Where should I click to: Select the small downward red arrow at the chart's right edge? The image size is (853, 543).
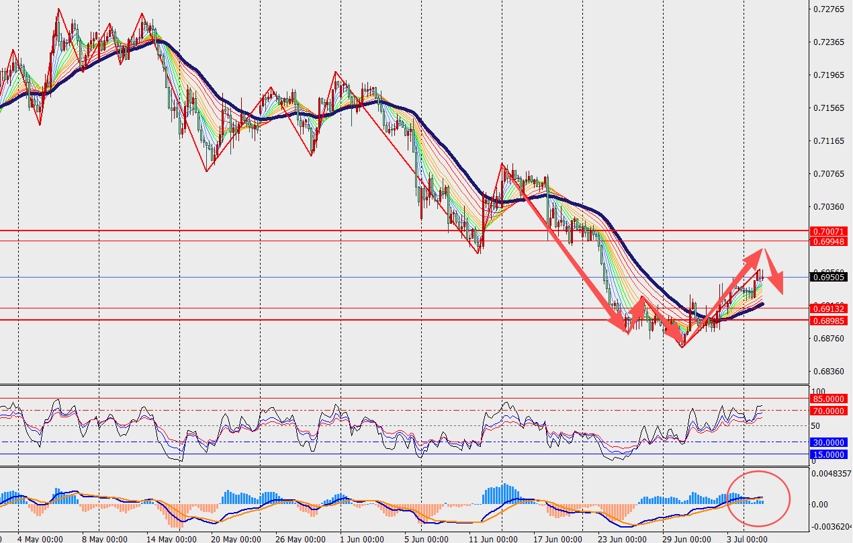774,274
